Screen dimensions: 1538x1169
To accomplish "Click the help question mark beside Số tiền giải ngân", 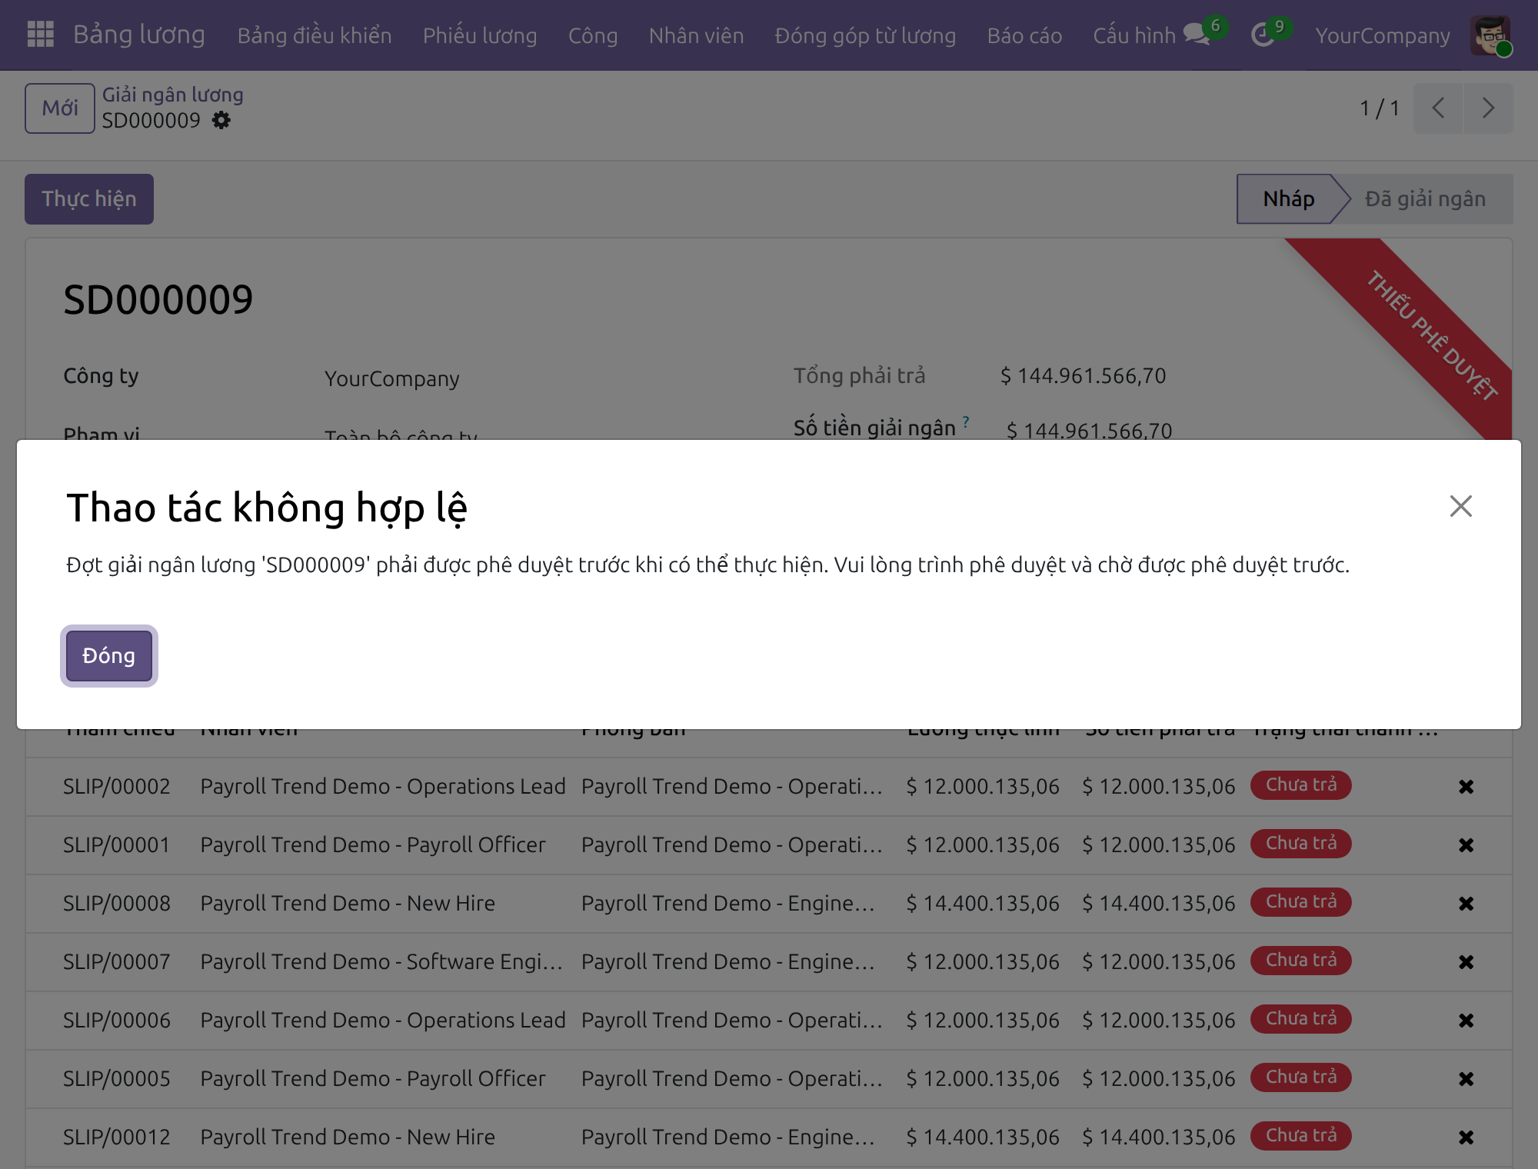I will 965,421.
